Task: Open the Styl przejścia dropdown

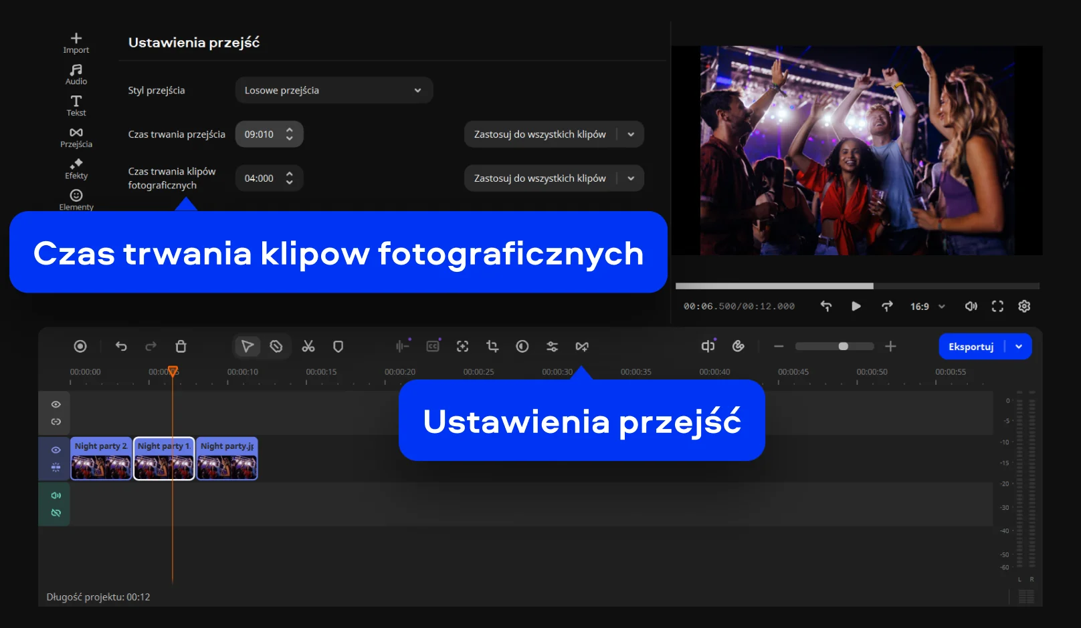Action: click(x=334, y=90)
